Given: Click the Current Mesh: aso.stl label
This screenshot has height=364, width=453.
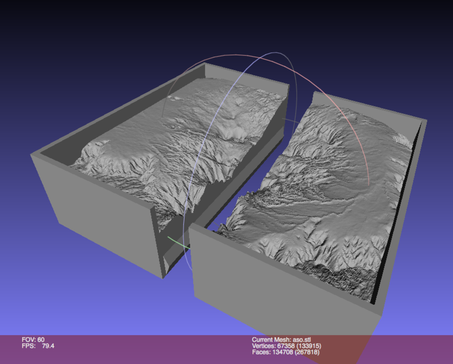Looking at the screenshot, I should click(x=281, y=340).
